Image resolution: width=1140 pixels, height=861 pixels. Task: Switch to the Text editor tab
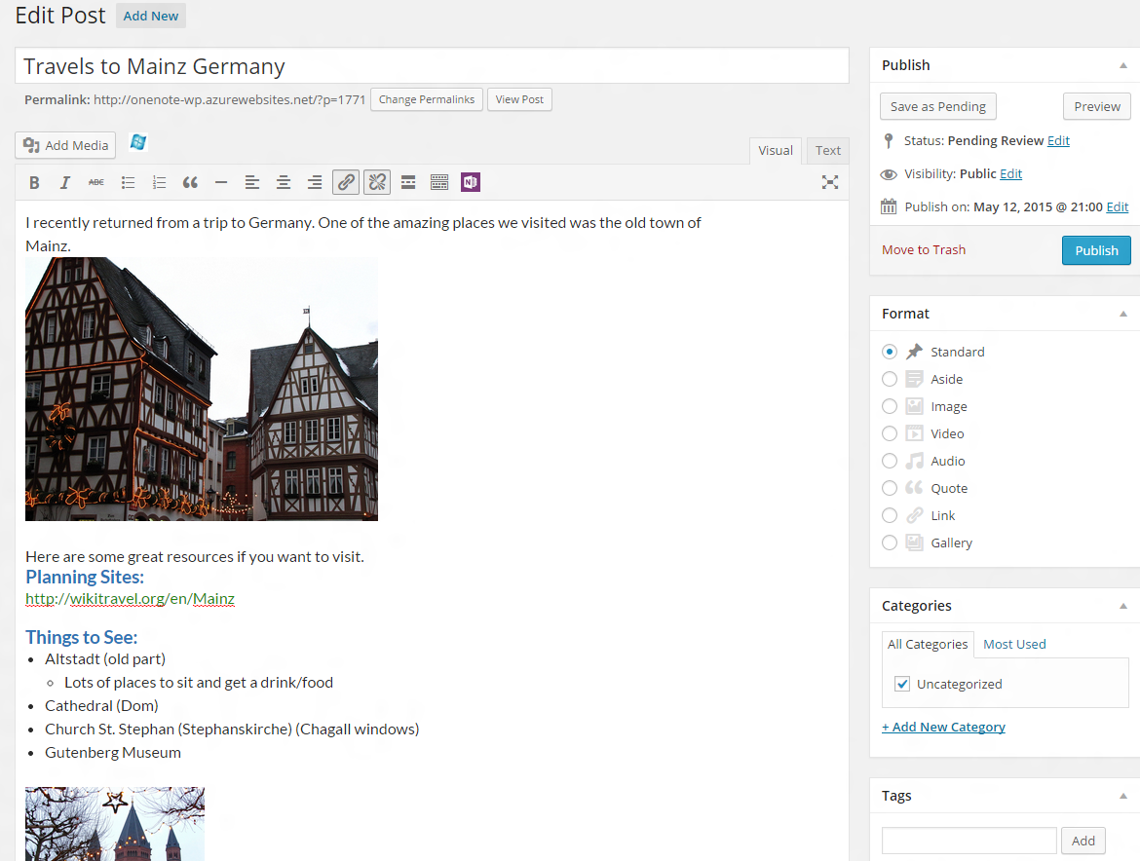coord(828,151)
